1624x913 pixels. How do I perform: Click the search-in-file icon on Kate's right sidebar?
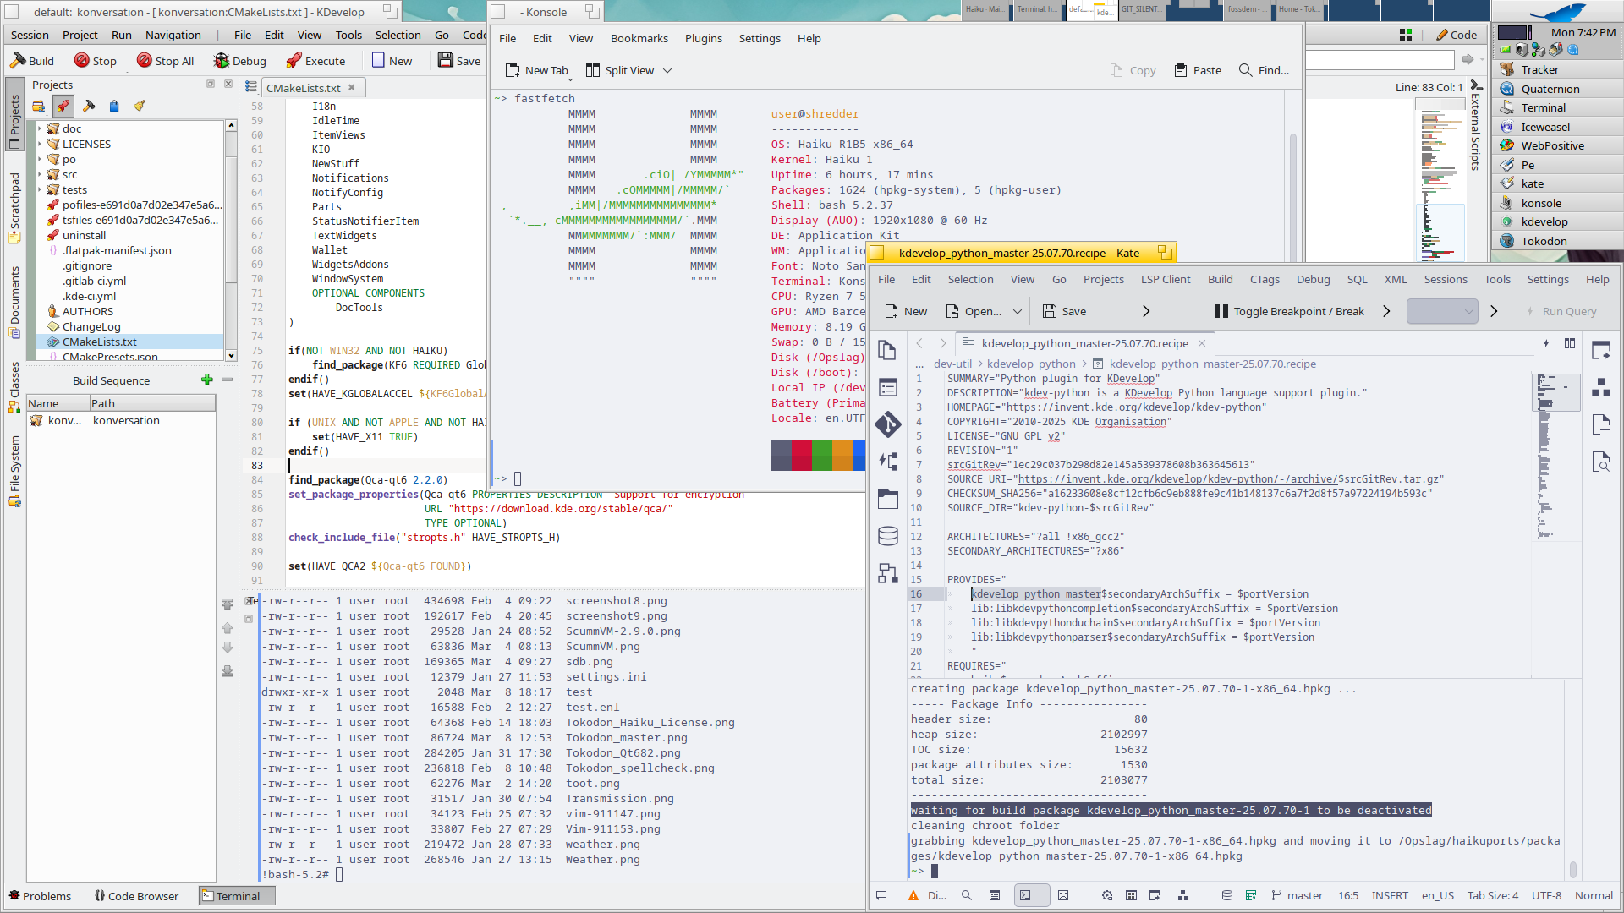click(x=1601, y=462)
